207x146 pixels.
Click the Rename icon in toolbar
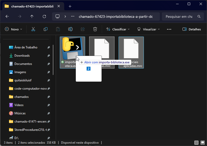(70, 29)
